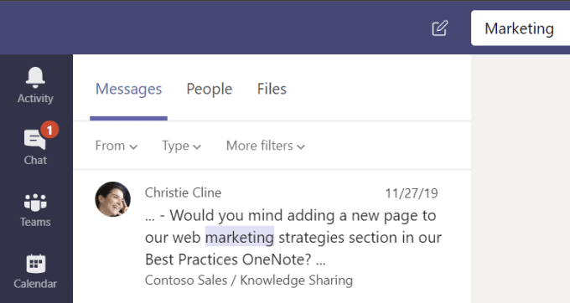570x303 pixels.
Task: Open the Activity bell icon
Action: click(x=35, y=77)
